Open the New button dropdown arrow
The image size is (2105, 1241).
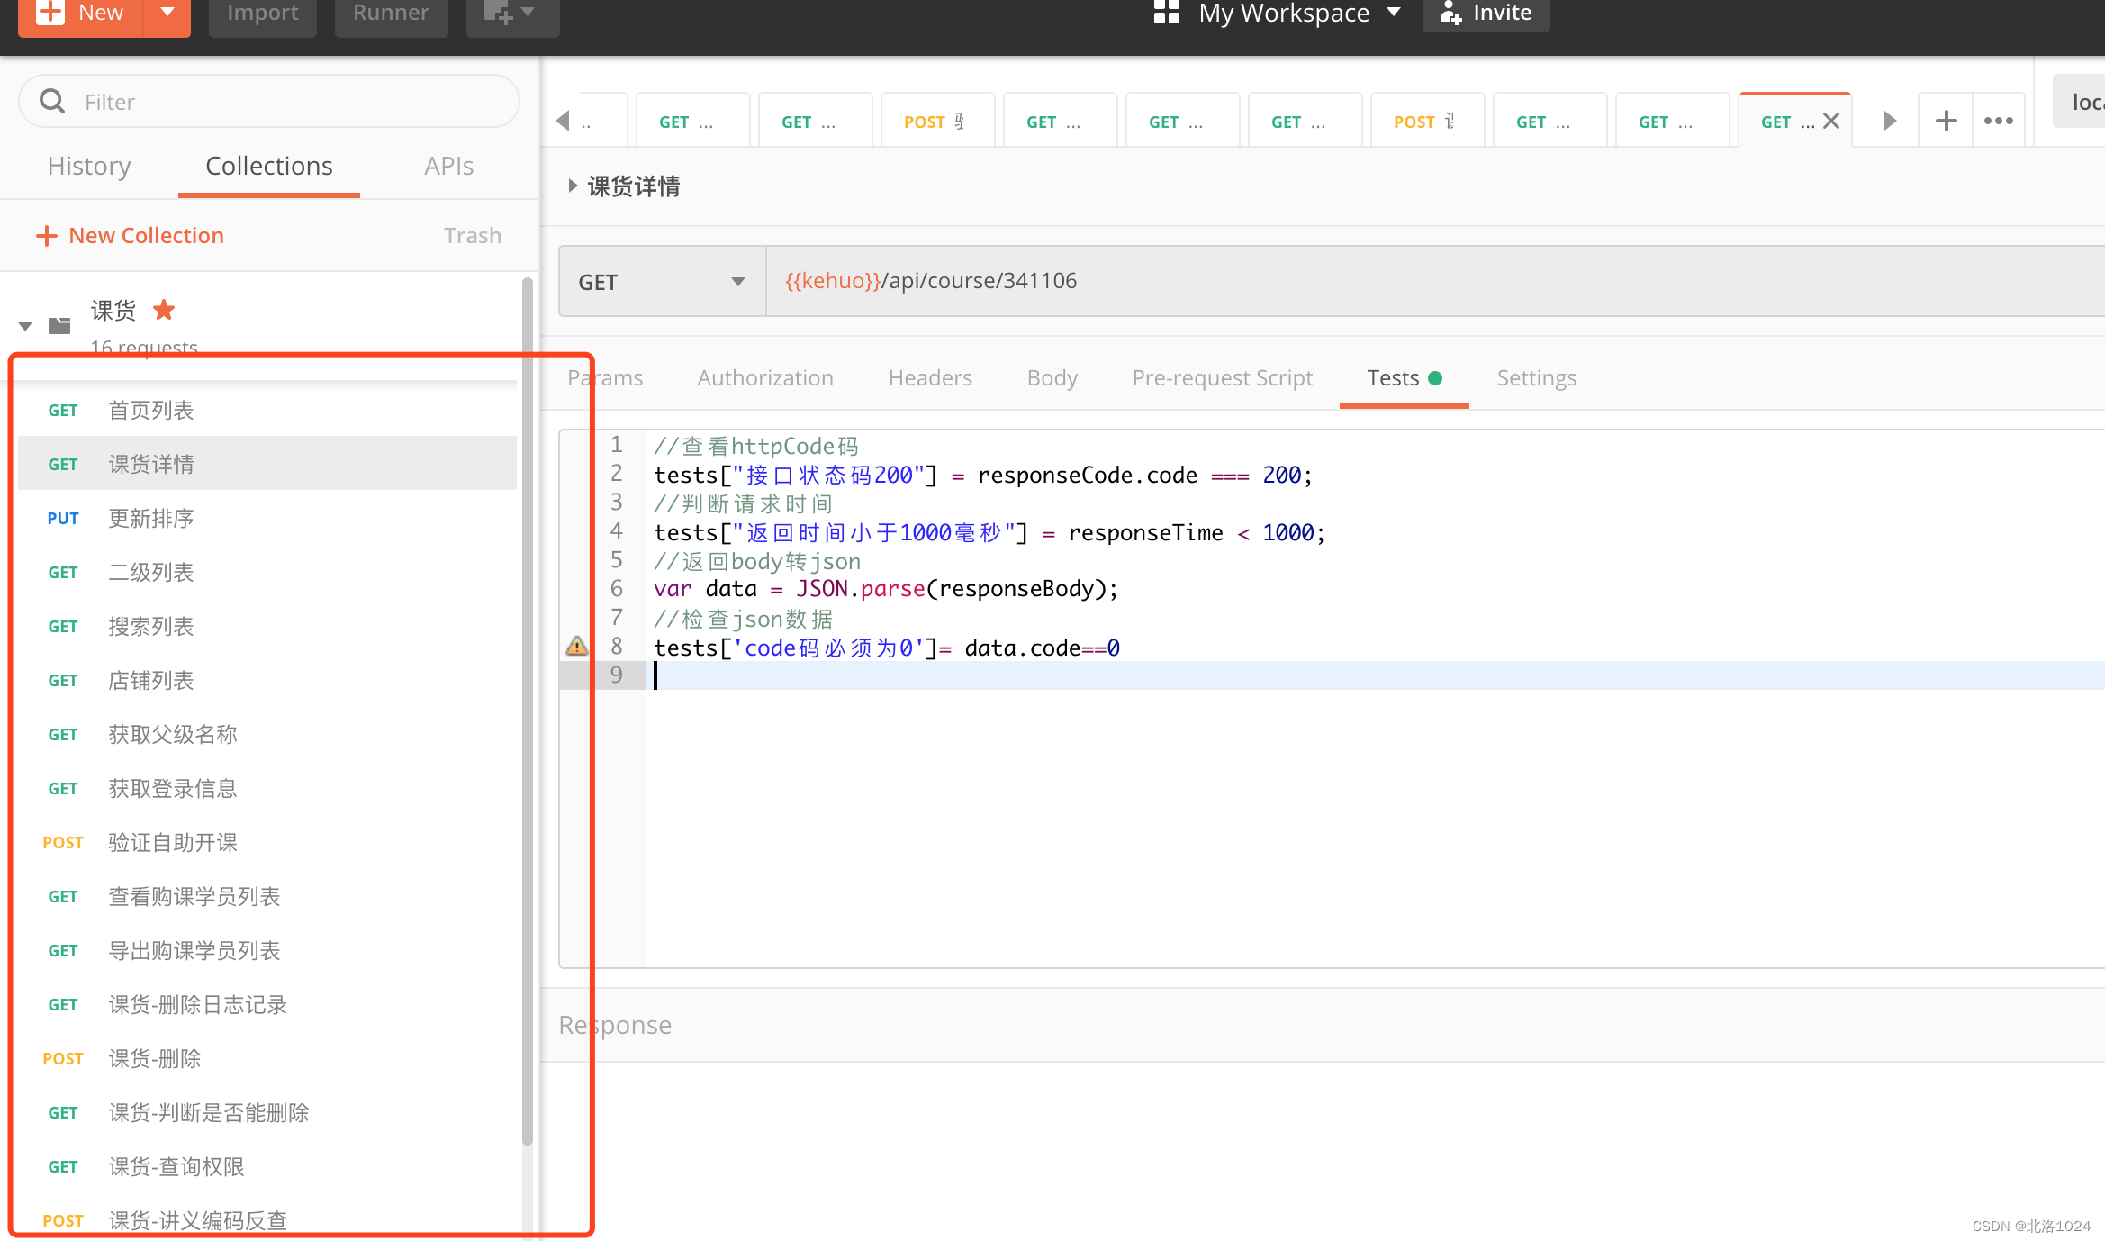click(x=167, y=13)
